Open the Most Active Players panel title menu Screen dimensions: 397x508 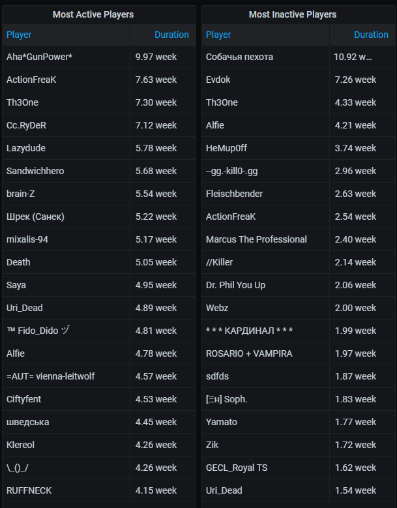click(92, 14)
